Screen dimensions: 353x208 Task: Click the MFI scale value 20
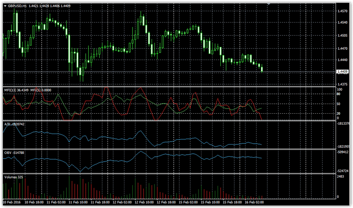click(338, 113)
